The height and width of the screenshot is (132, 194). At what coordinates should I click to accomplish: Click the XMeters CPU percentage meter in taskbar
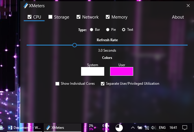[91, 127]
